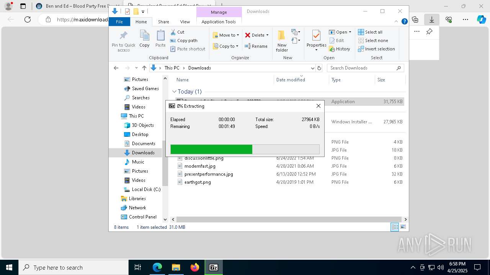Switch to View ribbon tab

tap(185, 22)
